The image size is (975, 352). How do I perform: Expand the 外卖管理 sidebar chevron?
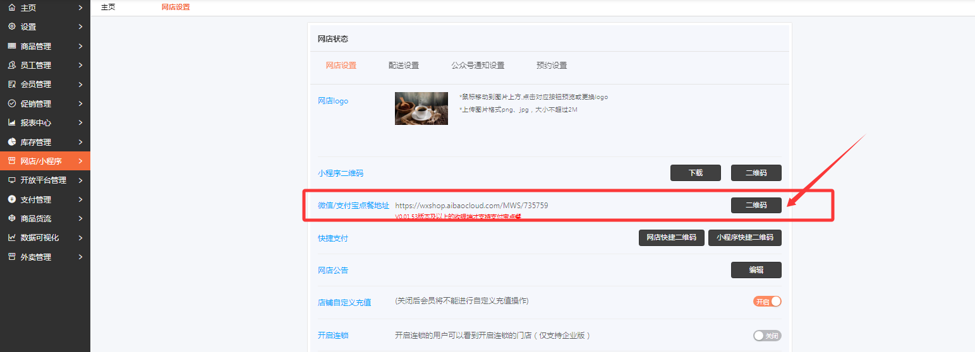pyautogui.click(x=80, y=257)
